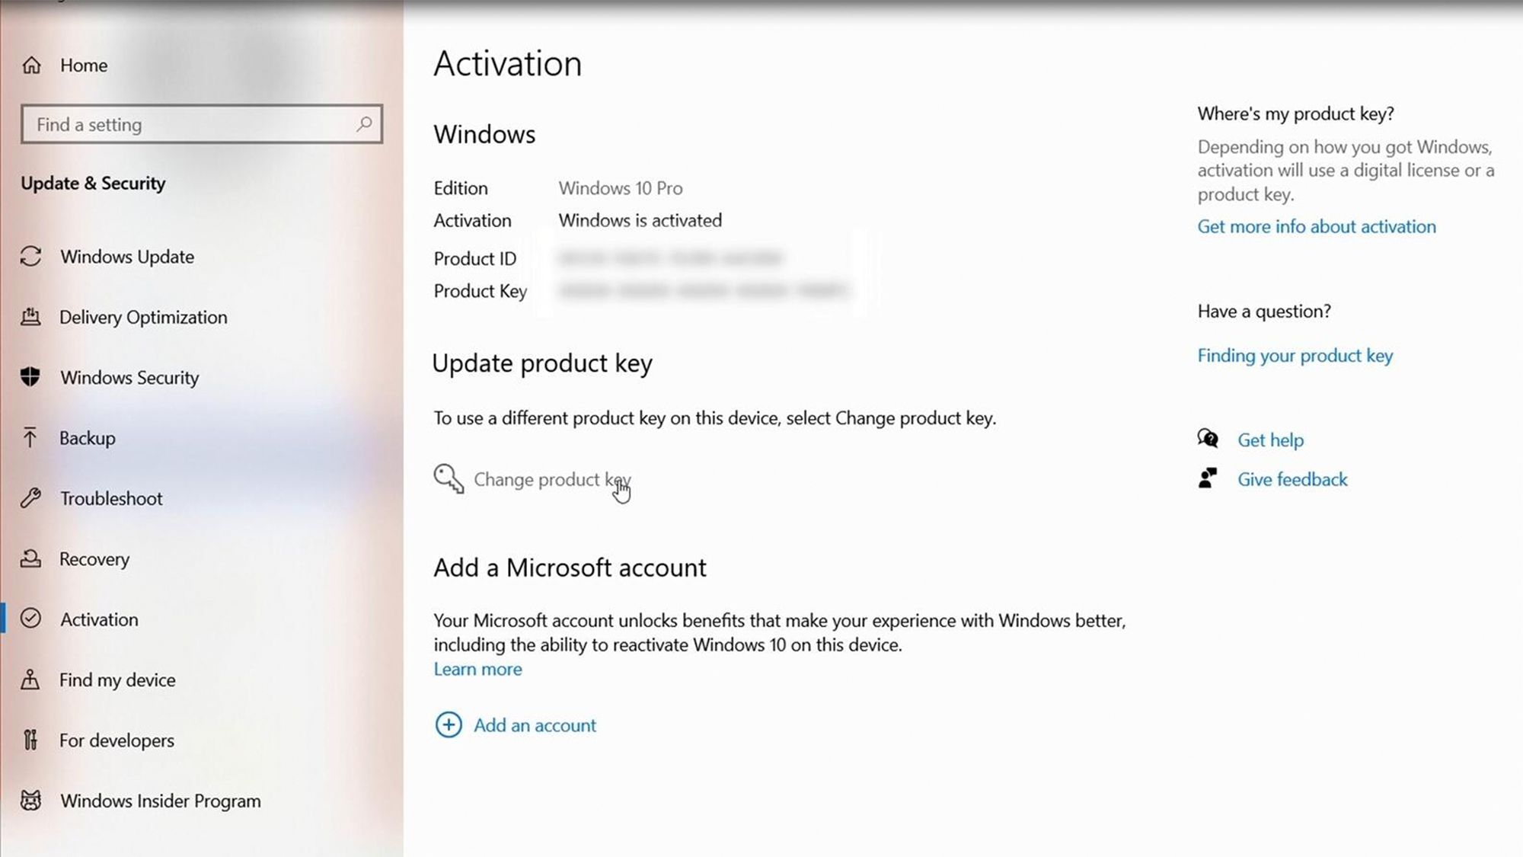Select the For developers sidebar item
Viewport: 1523px width, 857px height.
click(x=117, y=740)
